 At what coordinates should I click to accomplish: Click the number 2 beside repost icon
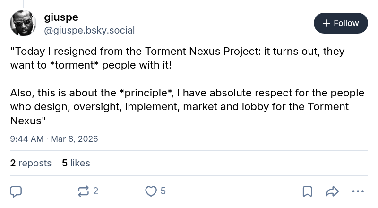click(96, 191)
